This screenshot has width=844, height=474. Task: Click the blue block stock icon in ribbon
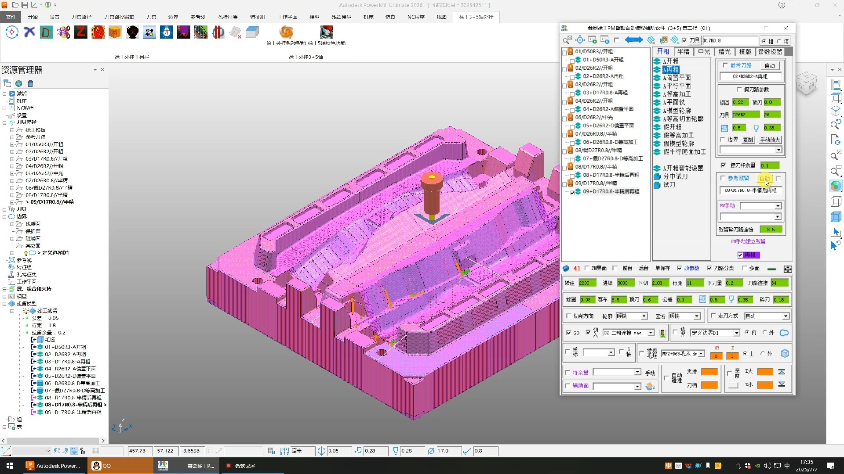click(252, 32)
